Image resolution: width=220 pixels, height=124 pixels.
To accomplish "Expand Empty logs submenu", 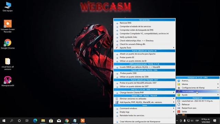I will click(174, 112).
